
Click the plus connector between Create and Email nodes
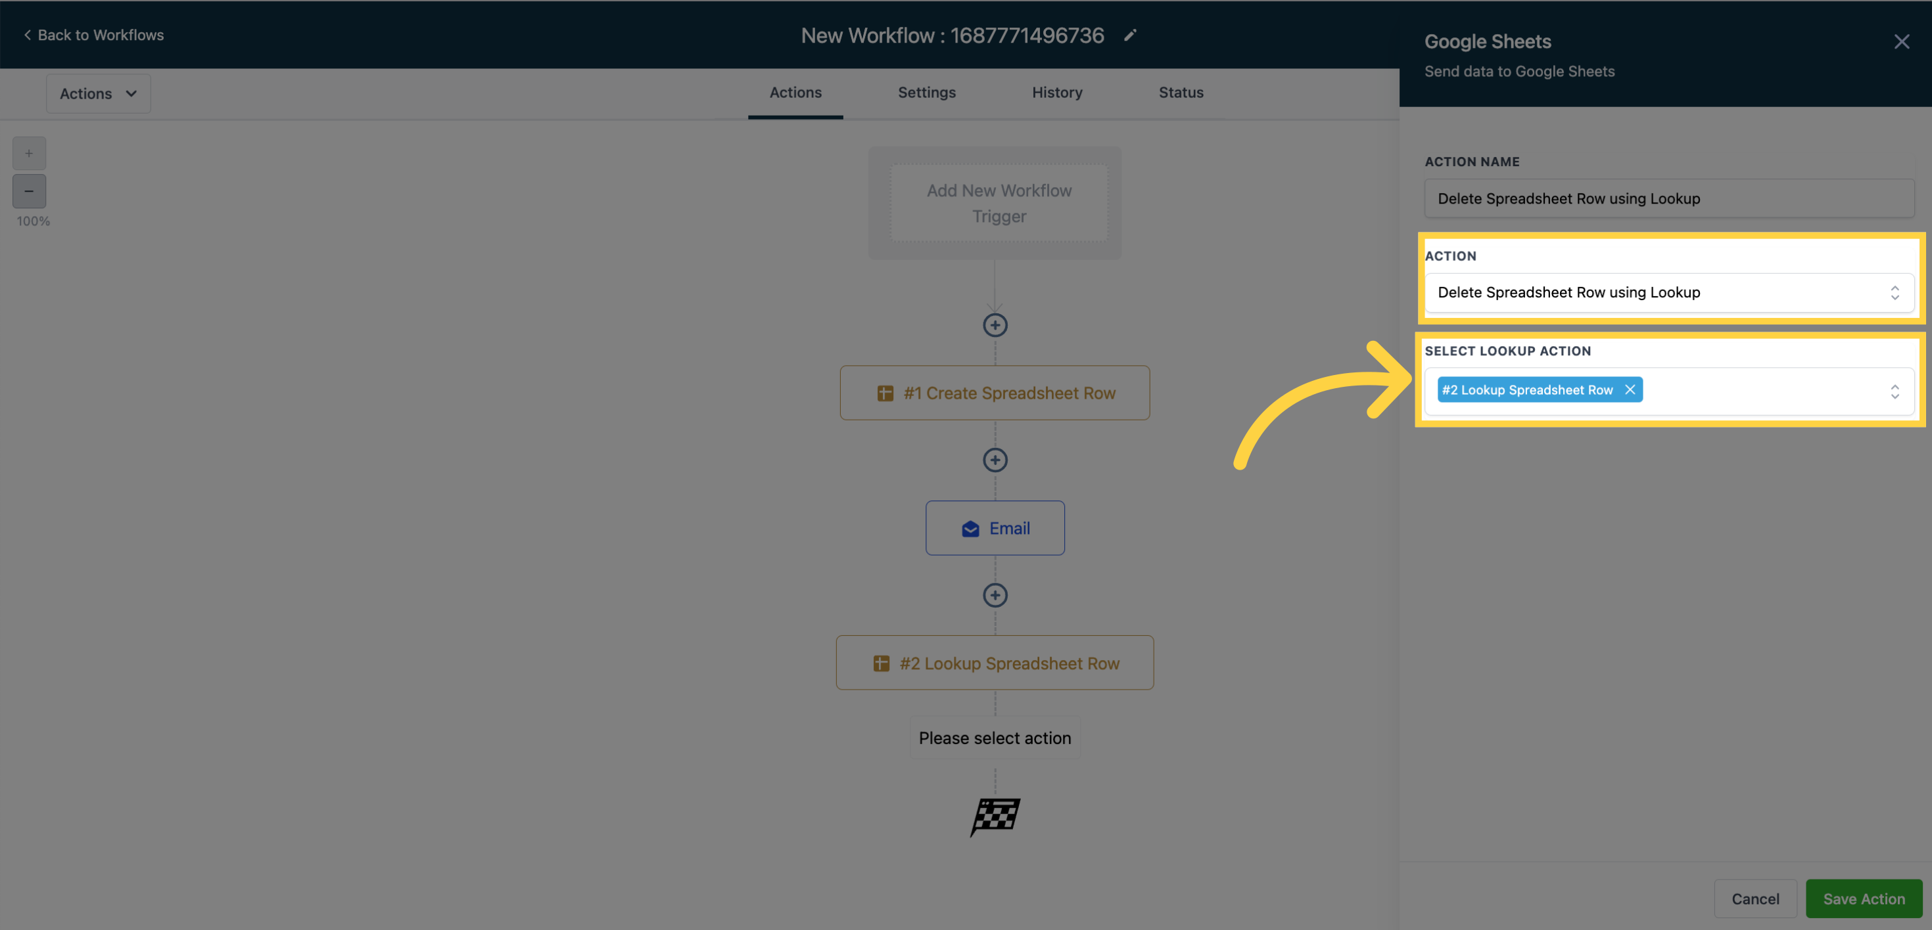pos(995,460)
